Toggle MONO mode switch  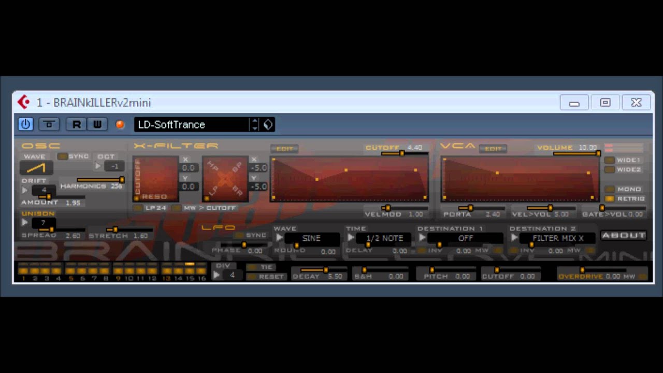610,189
